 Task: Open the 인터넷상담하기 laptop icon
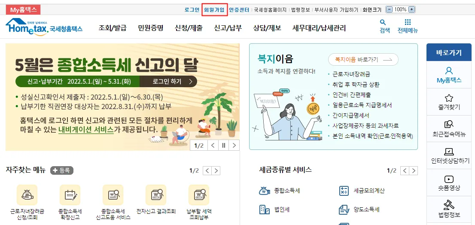[449, 152]
